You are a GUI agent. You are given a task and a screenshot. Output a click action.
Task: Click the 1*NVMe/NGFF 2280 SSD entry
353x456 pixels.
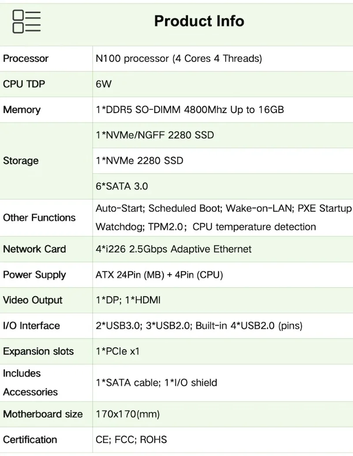tap(154, 135)
